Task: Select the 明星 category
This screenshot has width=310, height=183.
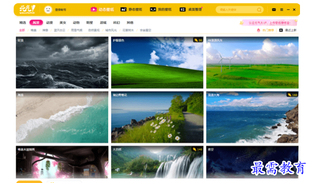Action: [90, 22]
